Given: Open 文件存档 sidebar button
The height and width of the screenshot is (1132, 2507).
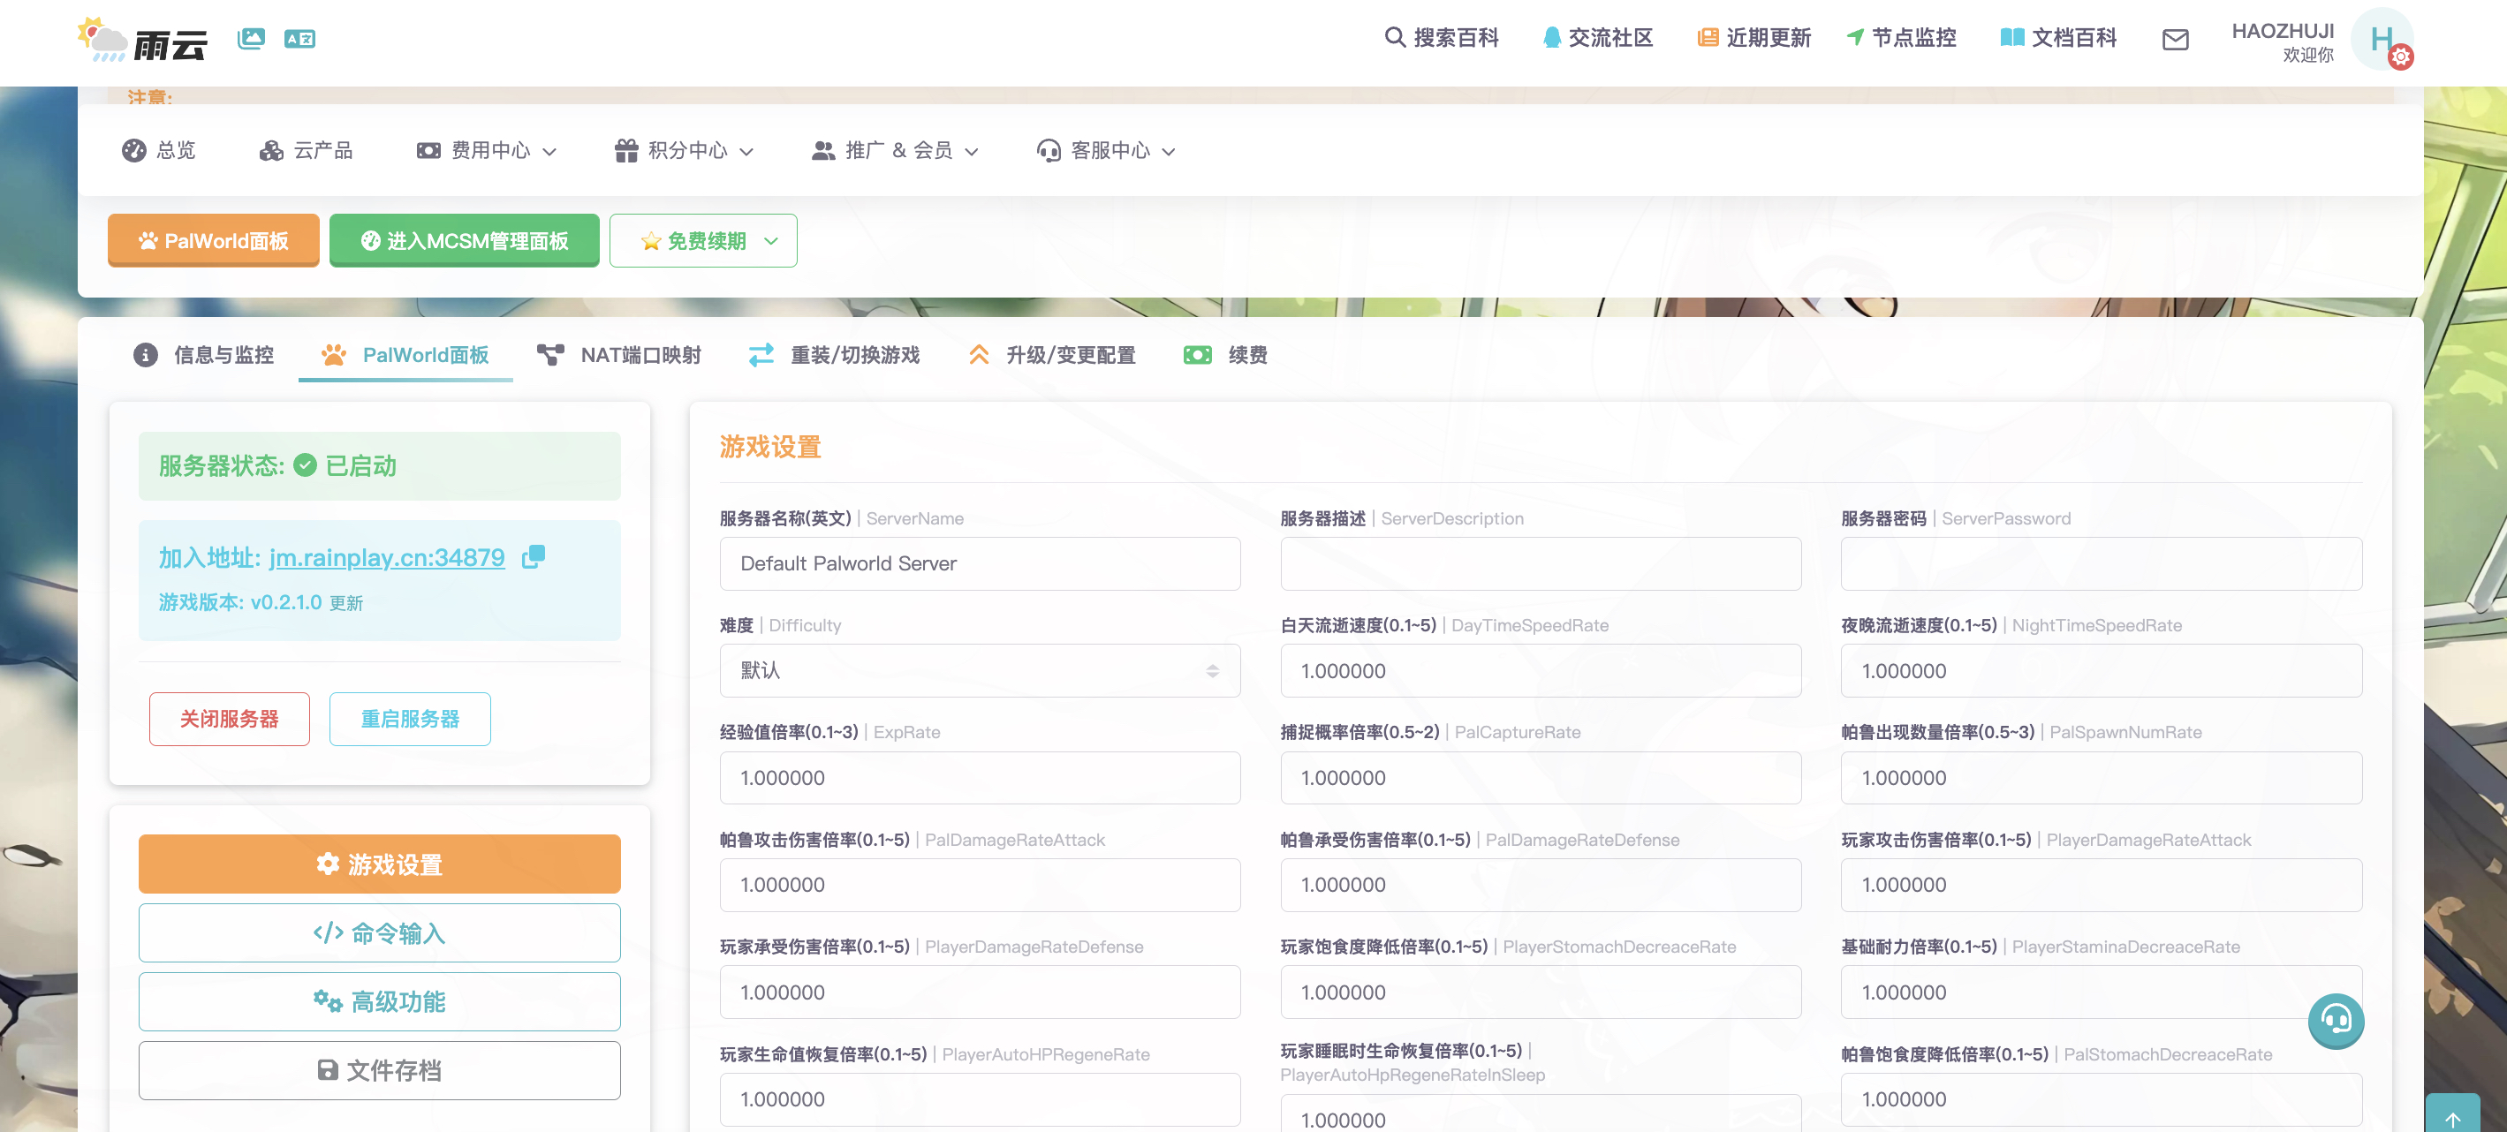Looking at the screenshot, I should tap(380, 1071).
